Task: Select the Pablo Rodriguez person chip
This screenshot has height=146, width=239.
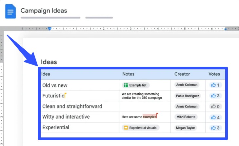Action: tap(188, 96)
